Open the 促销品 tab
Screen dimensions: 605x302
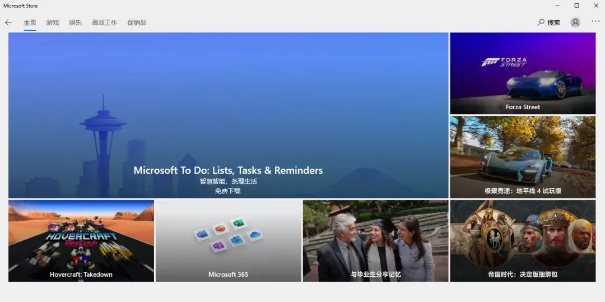pos(137,22)
